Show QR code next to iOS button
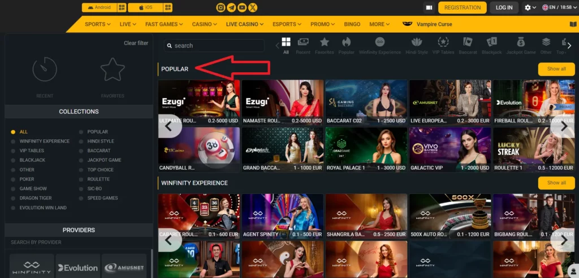Screen dimensions: 579x278 168,7
